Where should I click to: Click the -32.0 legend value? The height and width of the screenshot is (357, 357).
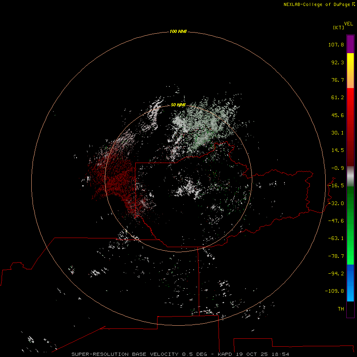pos(336,203)
